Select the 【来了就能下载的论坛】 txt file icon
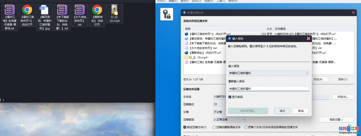Viewport: 361px width, 136px height. (x=62, y=10)
